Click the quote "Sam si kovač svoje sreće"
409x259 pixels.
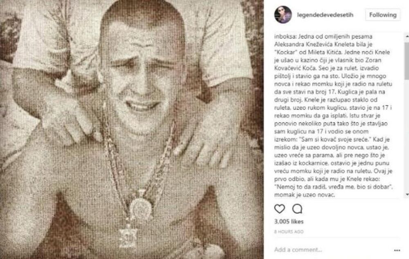[336, 139]
